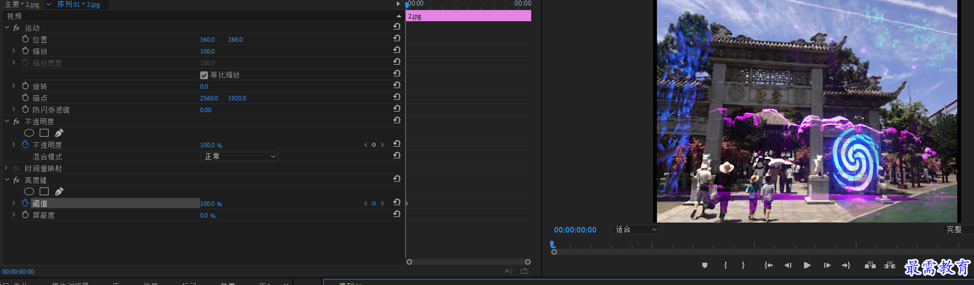Collapse the 不透明度 effect group
974x285 pixels.
[x=7, y=121]
